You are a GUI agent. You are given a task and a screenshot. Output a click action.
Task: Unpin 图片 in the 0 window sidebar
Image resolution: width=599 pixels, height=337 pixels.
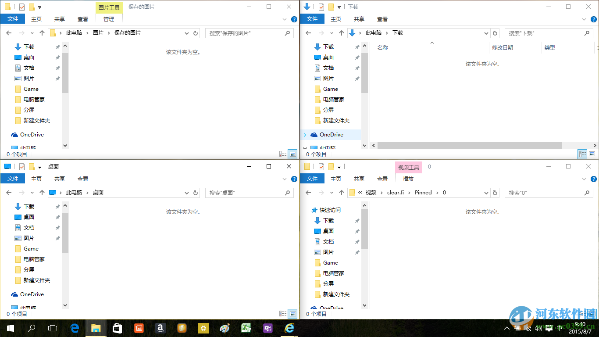pos(357,252)
